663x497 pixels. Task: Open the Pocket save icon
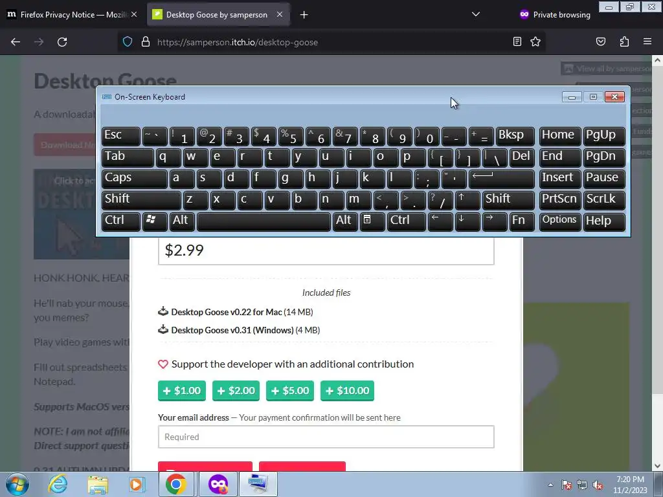600,41
